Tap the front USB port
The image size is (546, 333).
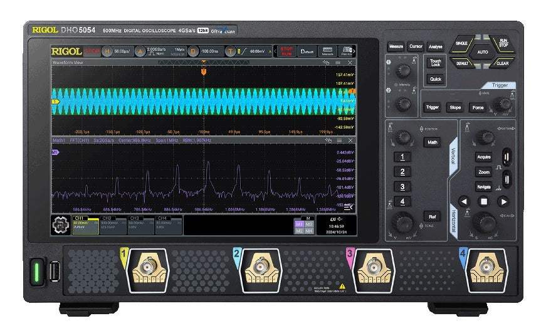[55, 272]
